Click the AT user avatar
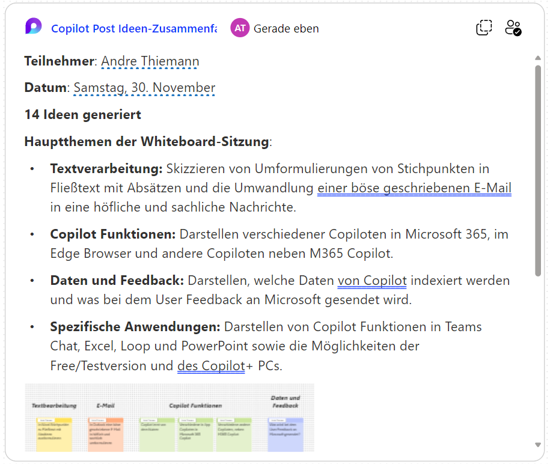 240,28
